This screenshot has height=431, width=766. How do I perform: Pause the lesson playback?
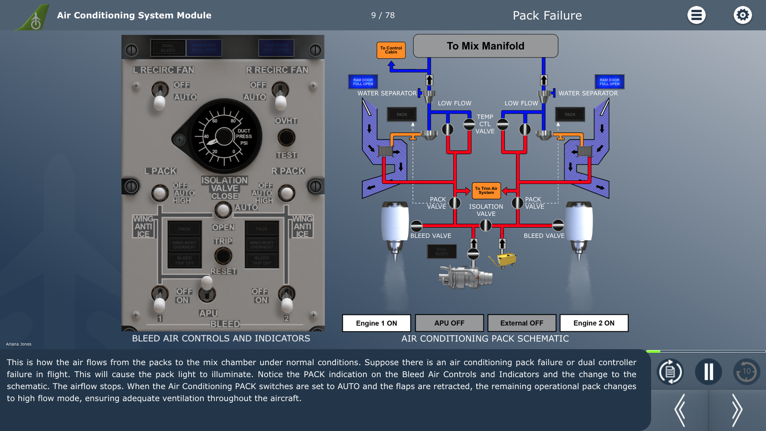coord(709,372)
